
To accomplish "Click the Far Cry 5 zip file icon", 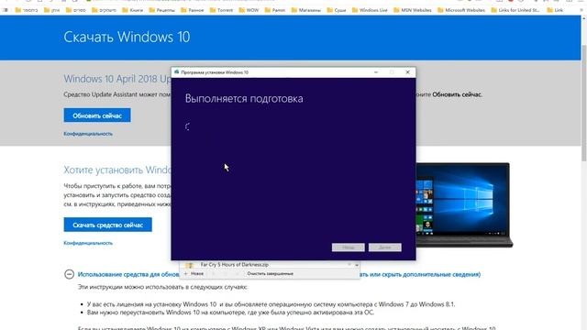I will coord(189,265).
